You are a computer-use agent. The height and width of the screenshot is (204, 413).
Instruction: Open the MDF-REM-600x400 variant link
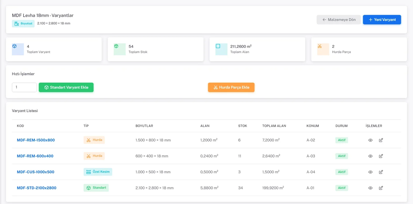click(35, 156)
